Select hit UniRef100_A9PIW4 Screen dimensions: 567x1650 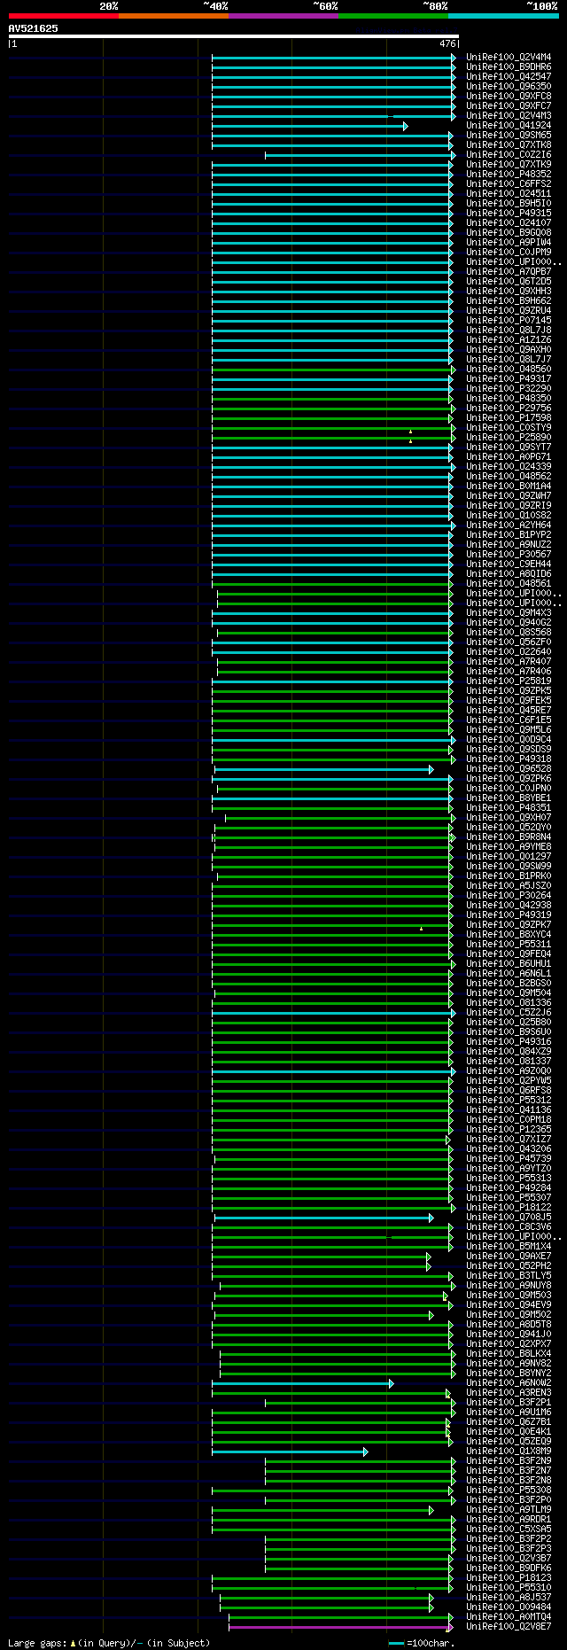click(x=509, y=243)
